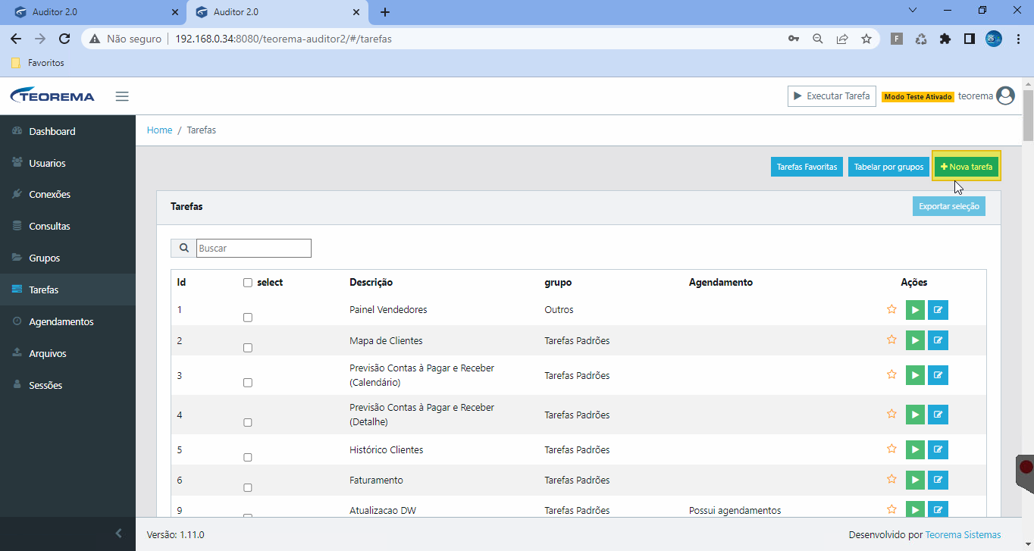The width and height of the screenshot is (1034, 551).
Task: Open the browser zoom magnifier icon
Action: pyautogui.click(x=817, y=39)
